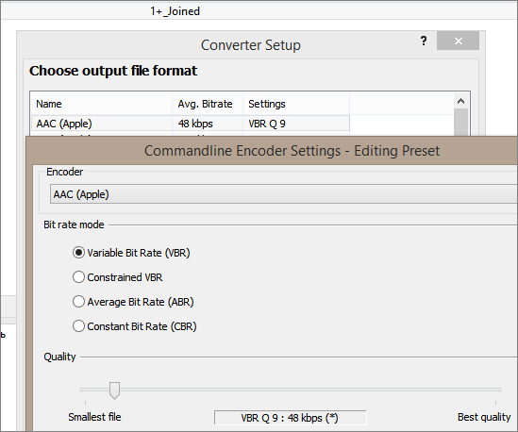The image size is (518, 432).
Task: Sort by the Avg. Bitrate column header
Action: 208,104
